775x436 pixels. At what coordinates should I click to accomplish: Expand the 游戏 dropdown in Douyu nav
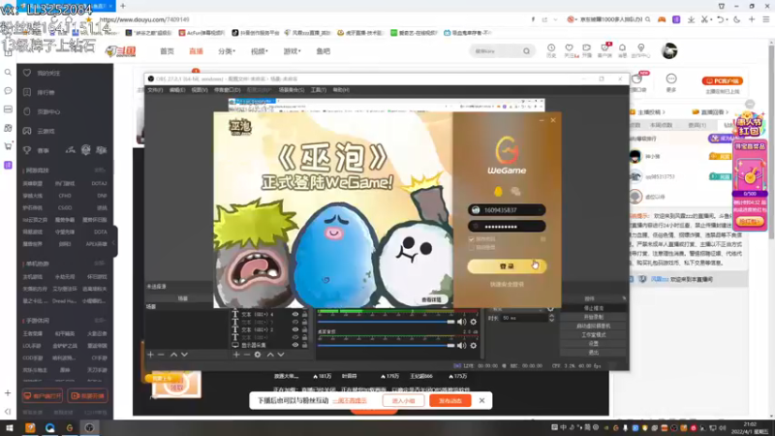coord(293,51)
